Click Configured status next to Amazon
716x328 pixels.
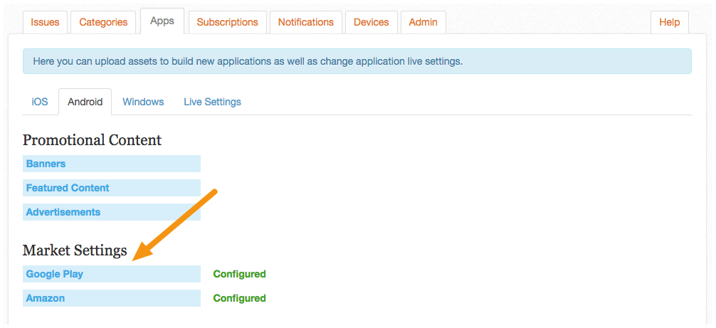[239, 298]
